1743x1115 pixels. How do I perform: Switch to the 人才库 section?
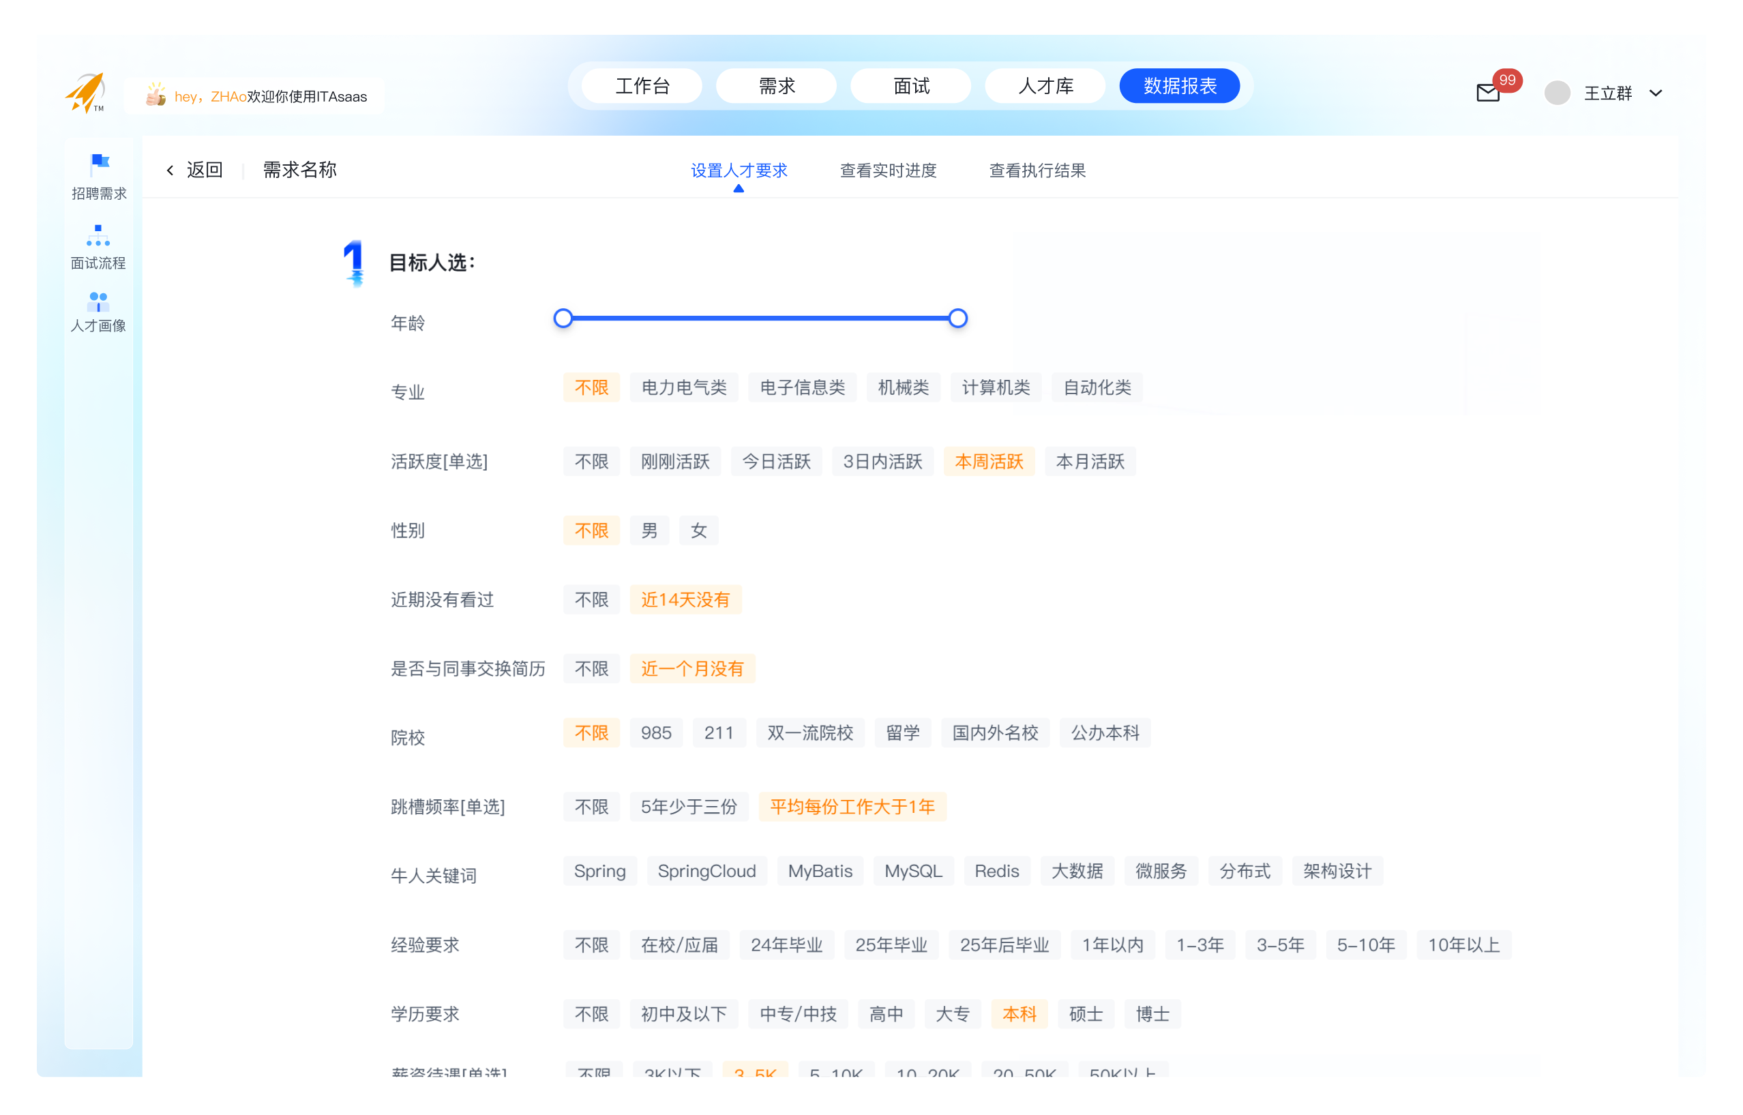pos(1045,85)
